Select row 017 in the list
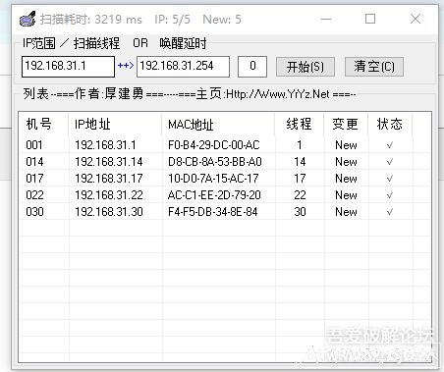Viewport: 444px width, 372px height. (x=225, y=179)
